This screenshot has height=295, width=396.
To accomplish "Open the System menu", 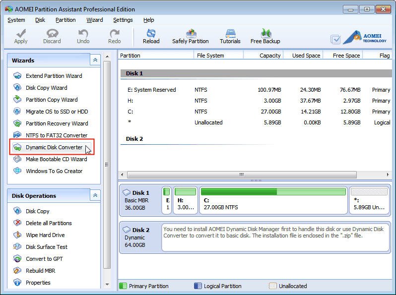I will [16, 20].
